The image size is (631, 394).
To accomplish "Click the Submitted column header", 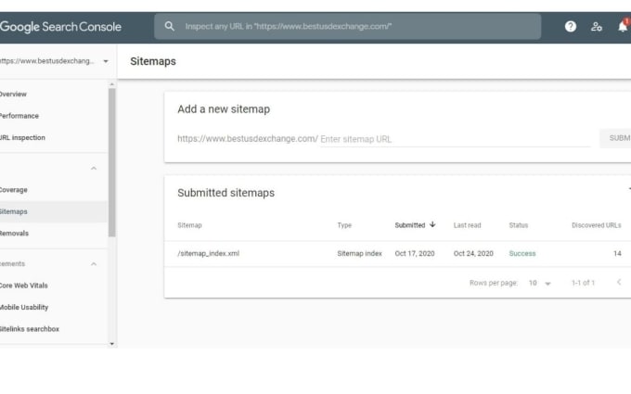I will pos(409,225).
